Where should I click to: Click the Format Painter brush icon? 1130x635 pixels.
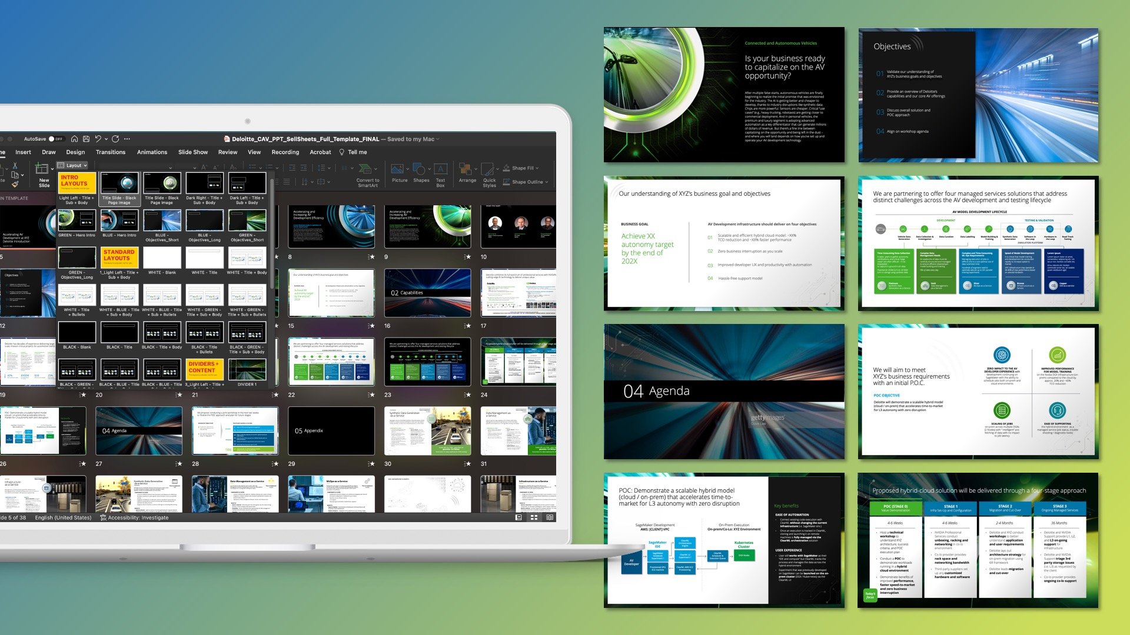[x=15, y=185]
